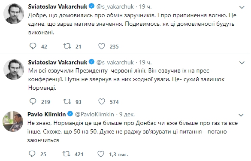Like the tweet with 235 likes
This screenshot has width=251, height=161.
click(102, 46)
